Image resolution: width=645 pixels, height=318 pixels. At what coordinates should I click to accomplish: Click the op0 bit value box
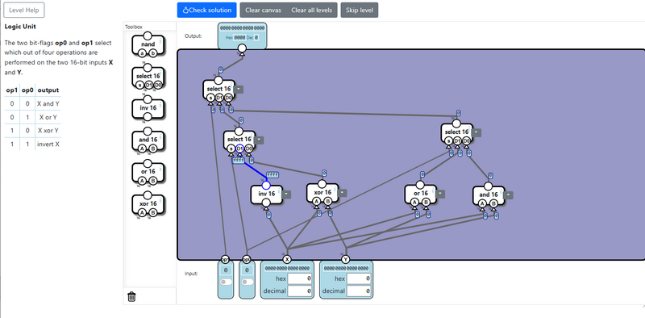(x=247, y=270)
